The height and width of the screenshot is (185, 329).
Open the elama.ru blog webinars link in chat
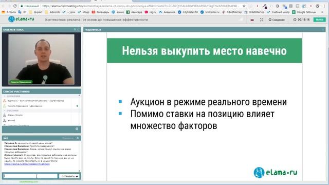27,164
